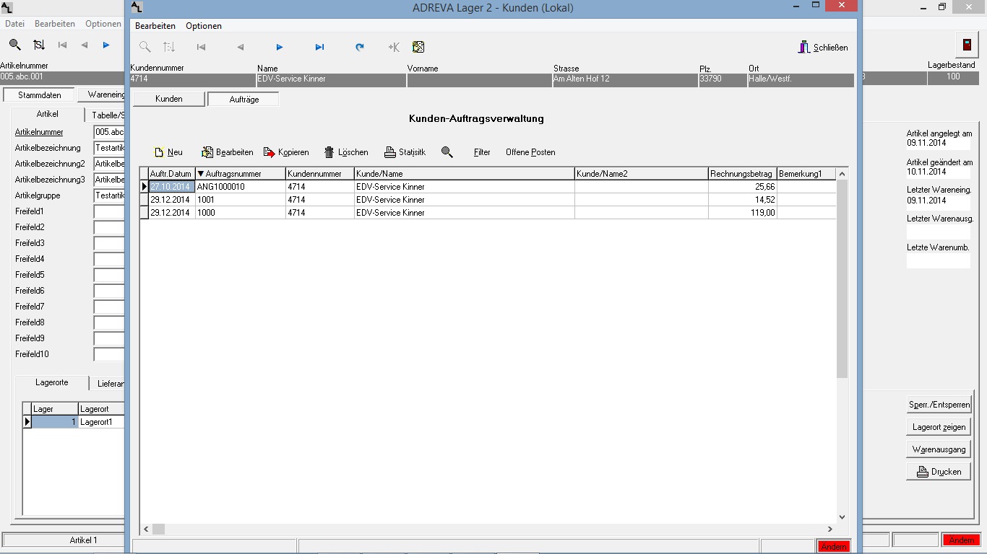The image size is (987, 554).
Task: Click Kunde/Name column header
Action: tap(464, 174)
